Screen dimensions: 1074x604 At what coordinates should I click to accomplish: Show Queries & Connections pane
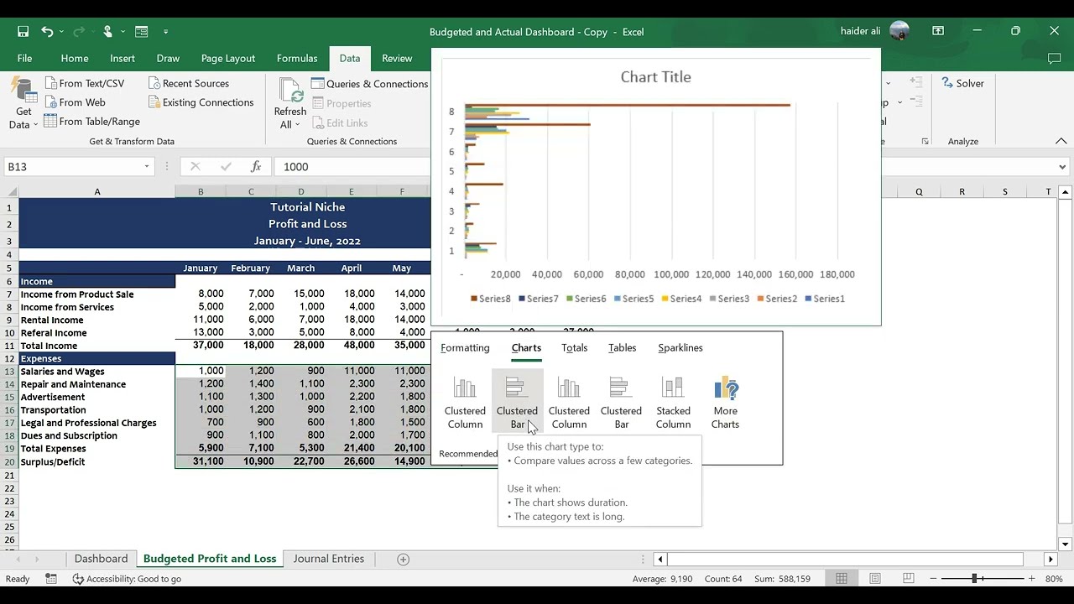[x=370, y=84]
